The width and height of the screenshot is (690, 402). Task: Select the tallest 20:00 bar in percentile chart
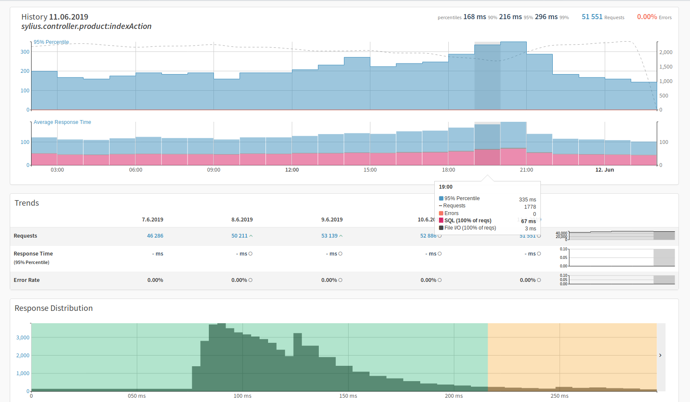coord(514,76)
